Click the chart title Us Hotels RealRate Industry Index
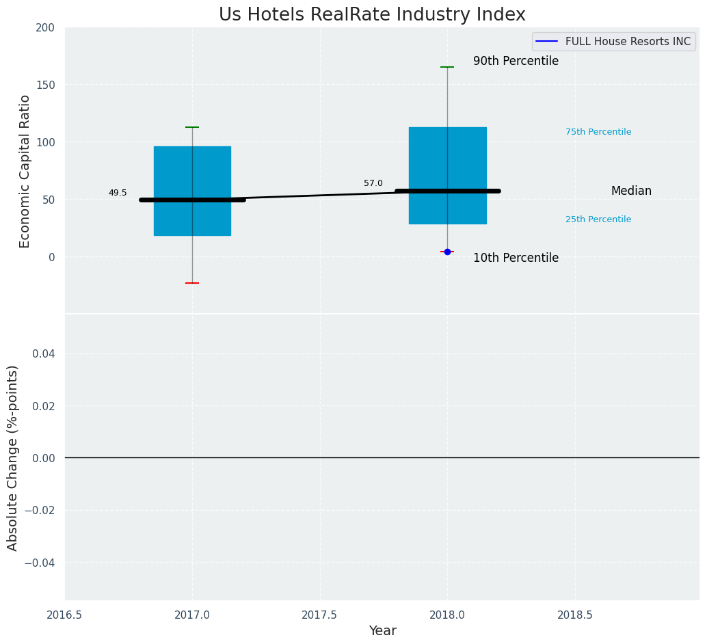The height and width of the screenshot is (644, 707). click(372, 14)
